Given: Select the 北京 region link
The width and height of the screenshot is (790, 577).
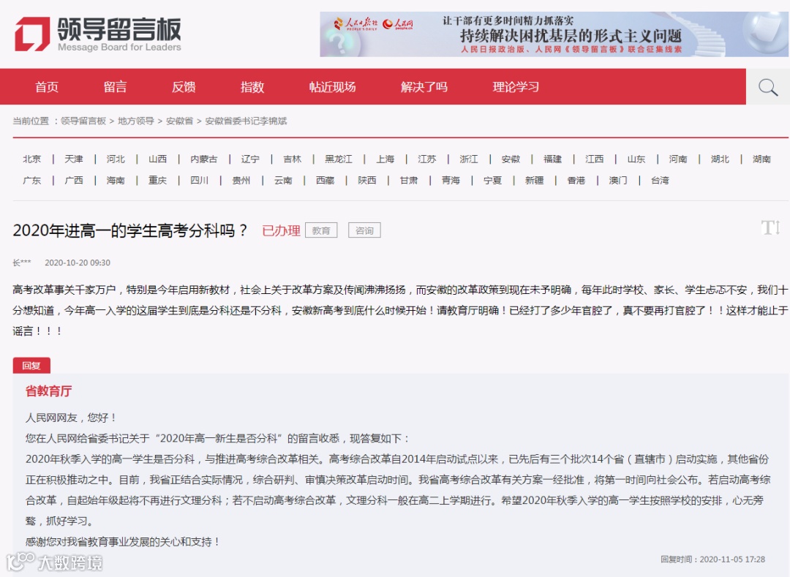Looking at the screenshot, I should click(31, 159).
